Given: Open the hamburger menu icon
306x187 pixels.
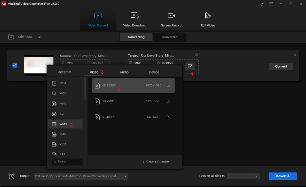Looking at the screenshot, I should pos(271,4).
